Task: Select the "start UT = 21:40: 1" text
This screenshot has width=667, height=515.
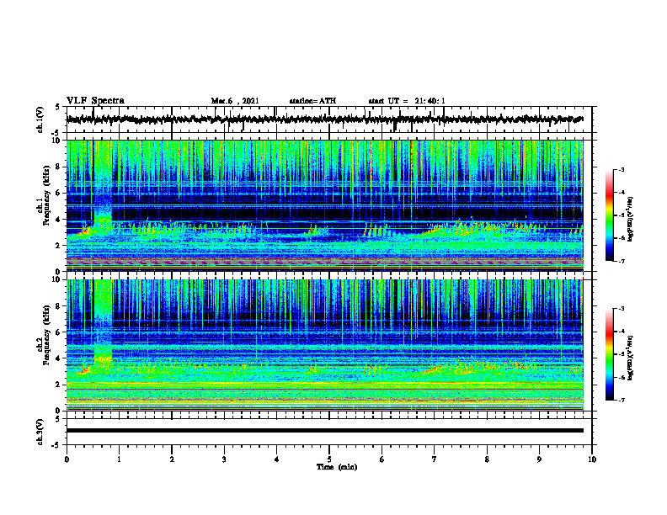Action: click(407, 101)
